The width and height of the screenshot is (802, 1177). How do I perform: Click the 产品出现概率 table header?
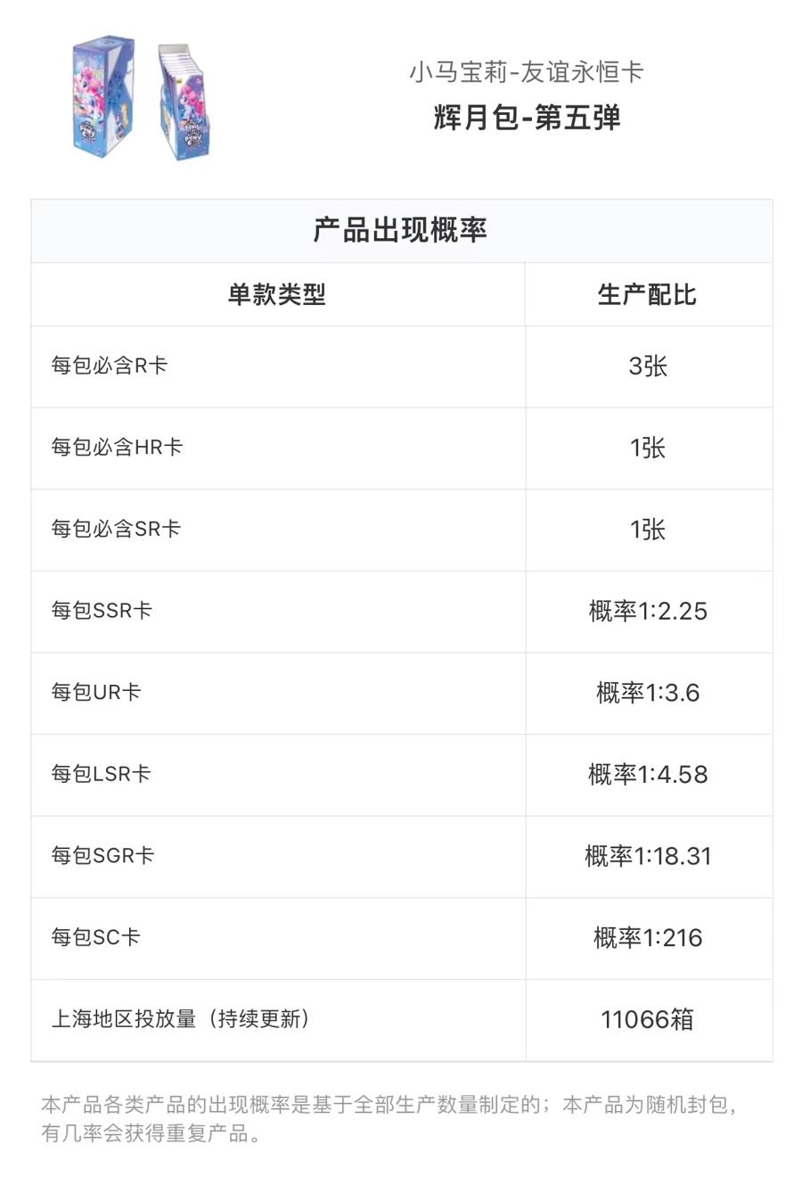pyautogui.click(x=401, y=230)
